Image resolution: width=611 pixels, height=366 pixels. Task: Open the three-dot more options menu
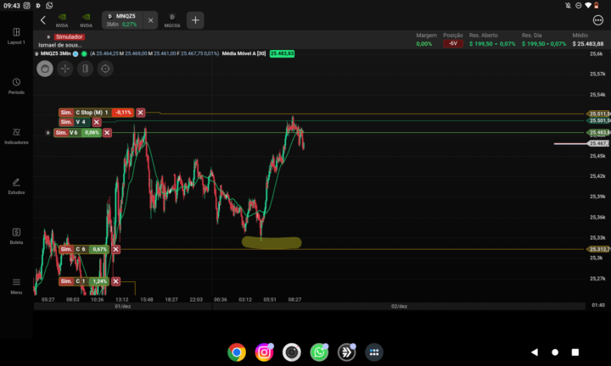coord(597,19)
